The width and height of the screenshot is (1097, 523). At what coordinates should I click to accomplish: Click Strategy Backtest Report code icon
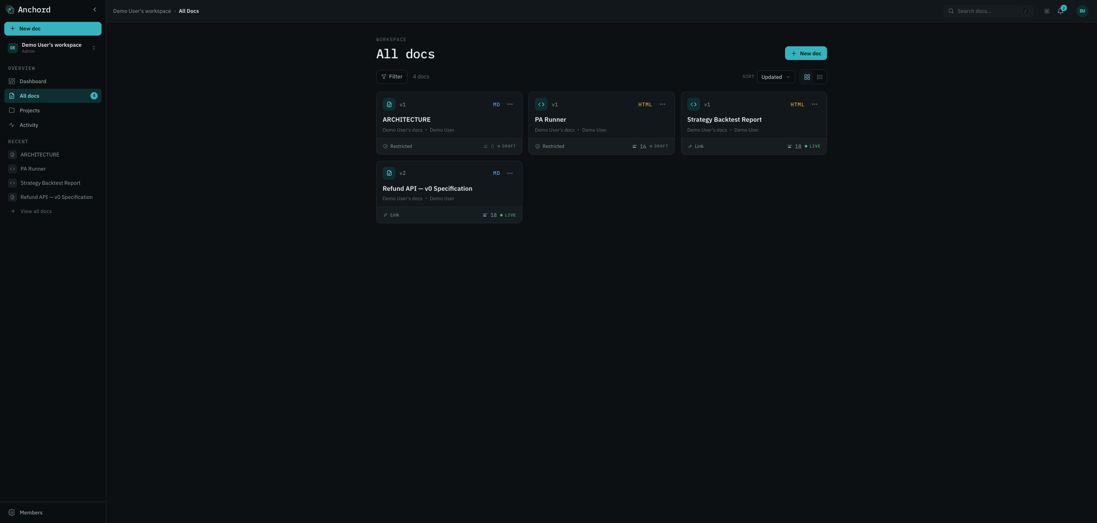point(694,105)
